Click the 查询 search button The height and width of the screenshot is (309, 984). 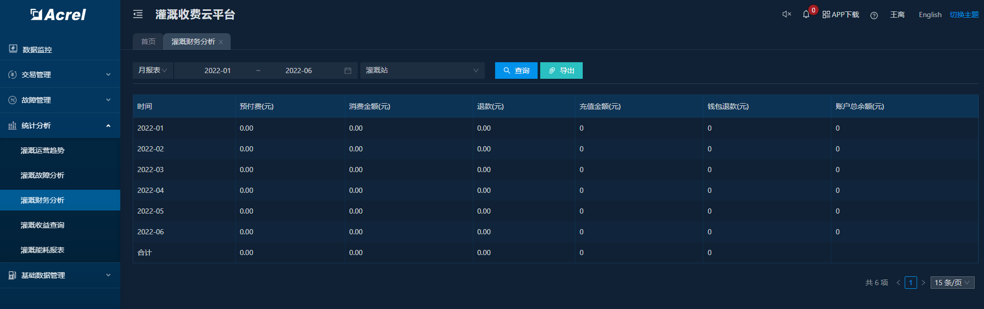click(516, 71)
